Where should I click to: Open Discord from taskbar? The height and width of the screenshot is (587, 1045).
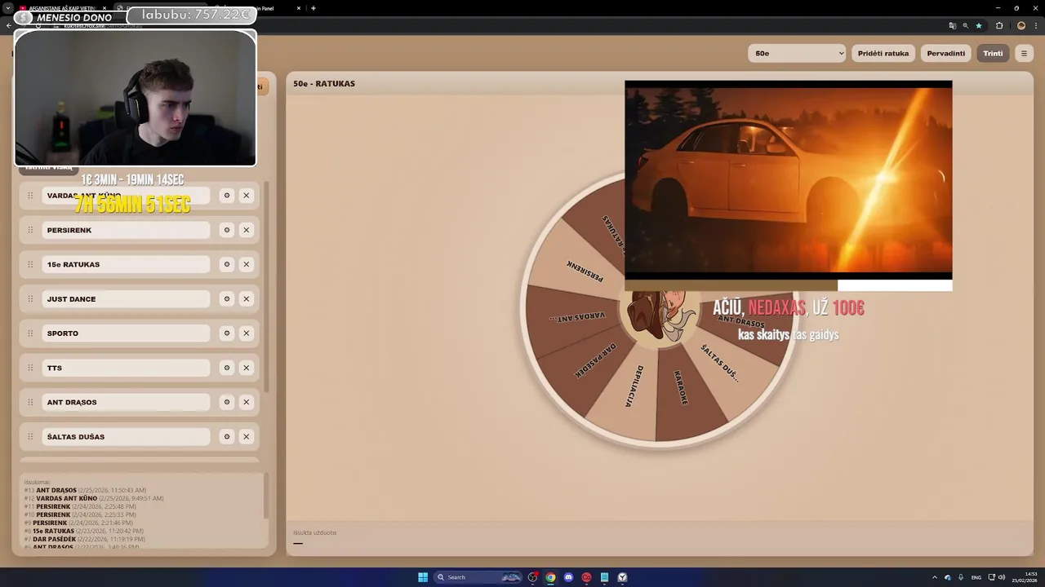point(569,577)
